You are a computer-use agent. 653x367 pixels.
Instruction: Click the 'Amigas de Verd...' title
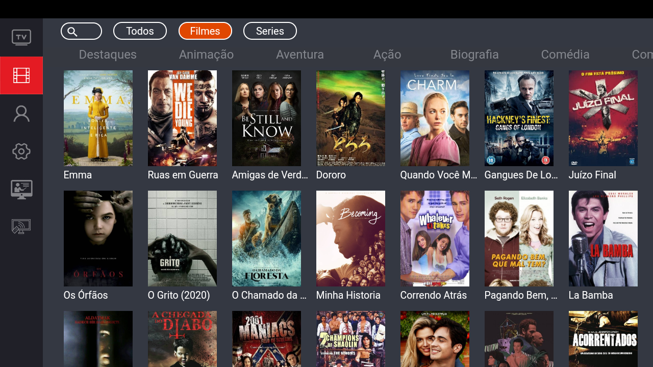coord(270,175)
